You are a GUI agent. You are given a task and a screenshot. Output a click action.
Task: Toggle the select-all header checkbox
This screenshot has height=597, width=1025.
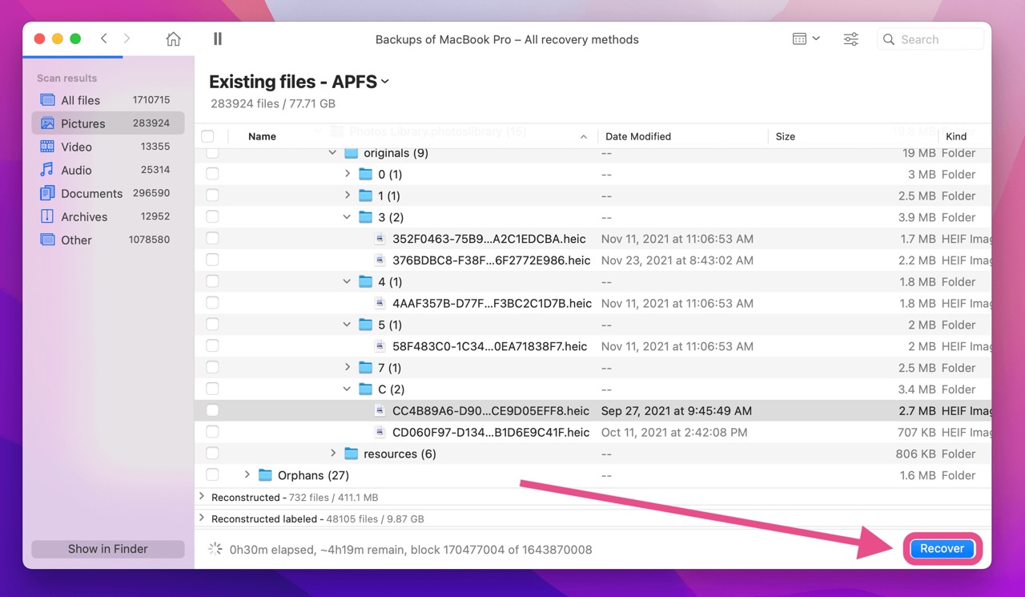point(207,136)
